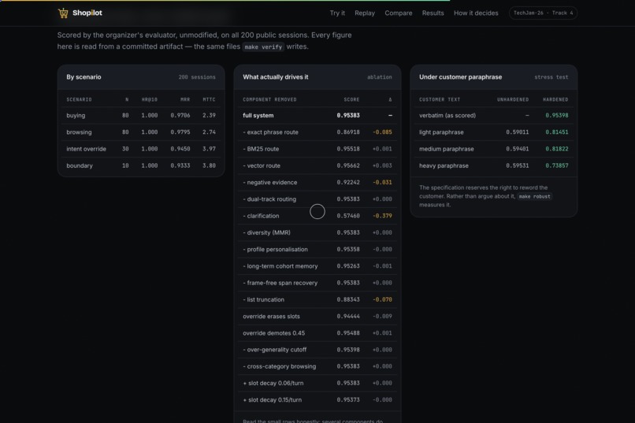Click the ablation label

point(380,77)
